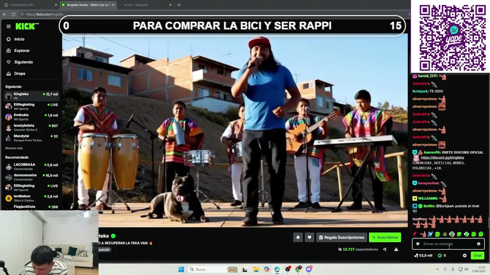Open Discord from the taskbar
The width and height of the screenshot is (490, 275).
309,269
